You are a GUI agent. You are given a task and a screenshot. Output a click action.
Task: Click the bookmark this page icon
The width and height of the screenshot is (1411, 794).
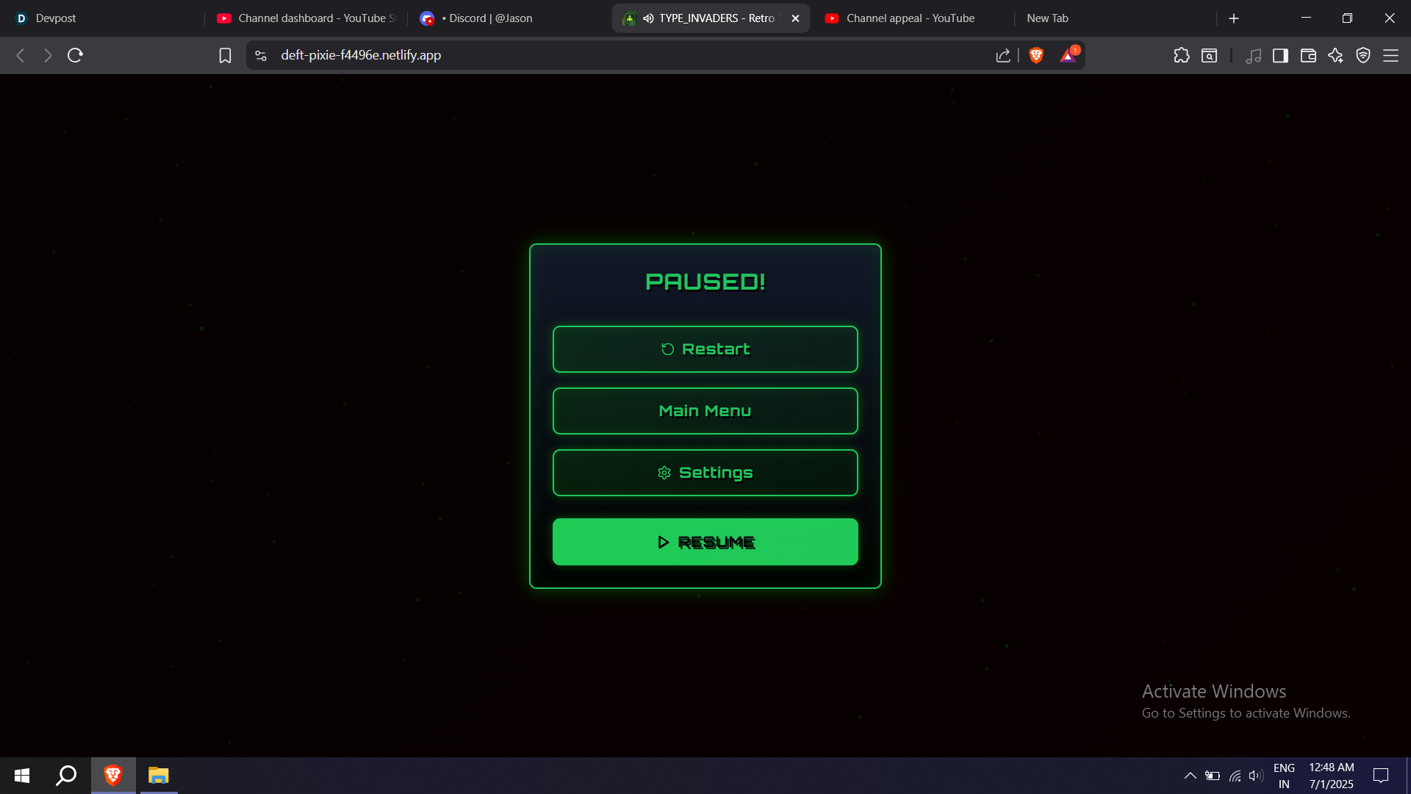(225, 55)
